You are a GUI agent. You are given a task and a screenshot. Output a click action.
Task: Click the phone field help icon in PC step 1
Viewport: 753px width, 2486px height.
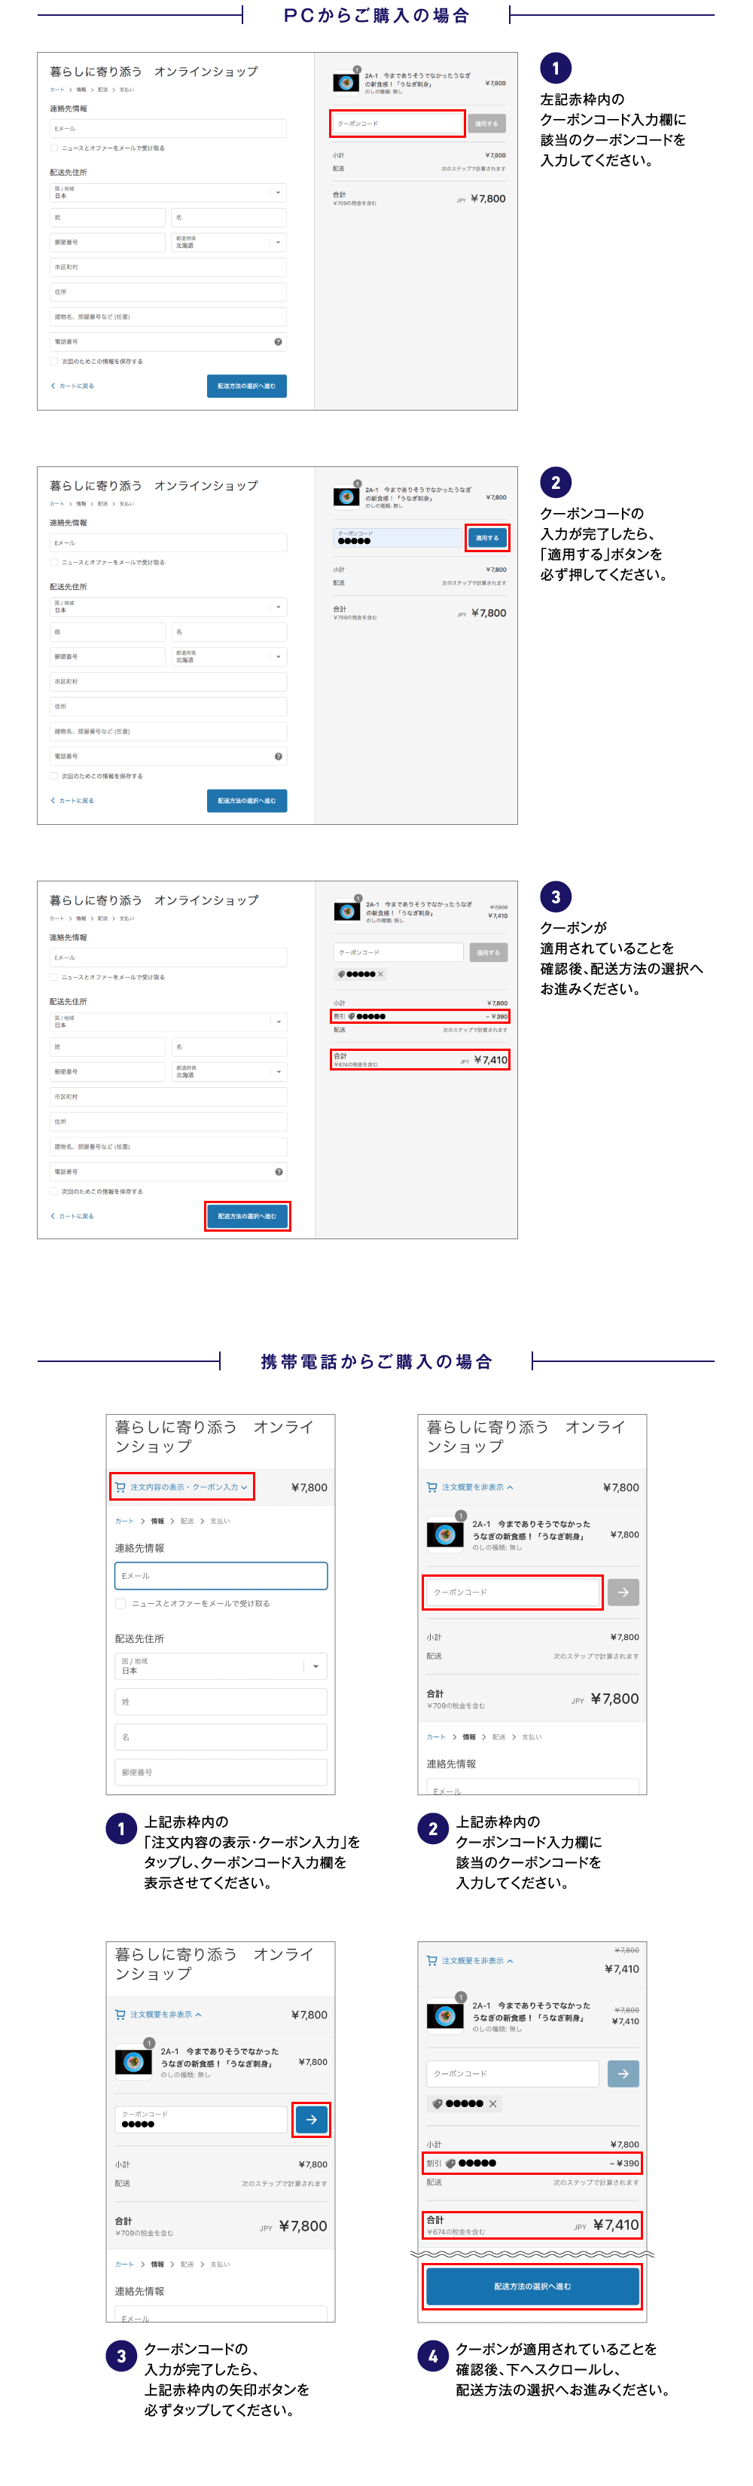pyautogui.click(x=278, y=341)
